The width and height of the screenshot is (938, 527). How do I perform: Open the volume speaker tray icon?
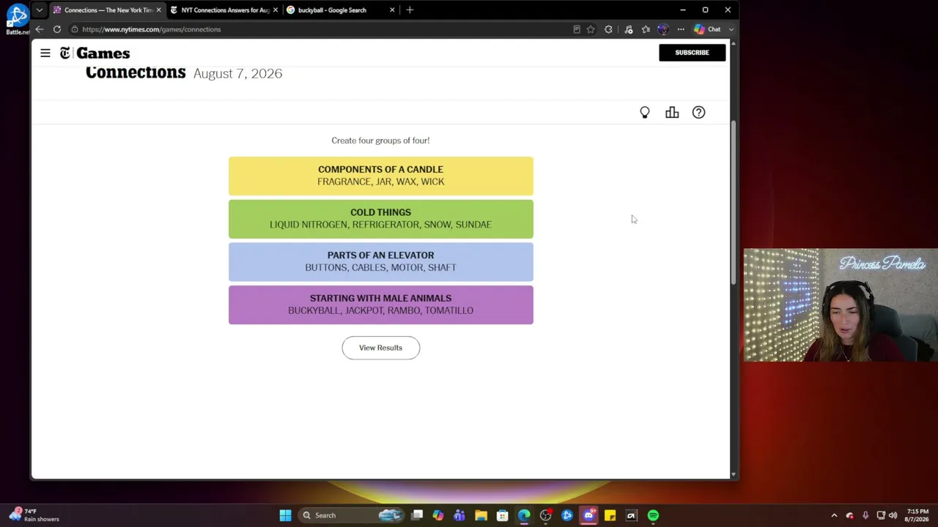[x=893, y=515]
